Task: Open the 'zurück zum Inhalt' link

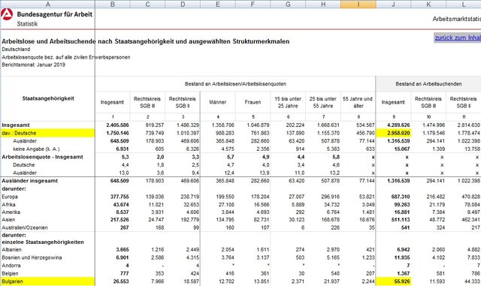Action: [x=458, y=38]
